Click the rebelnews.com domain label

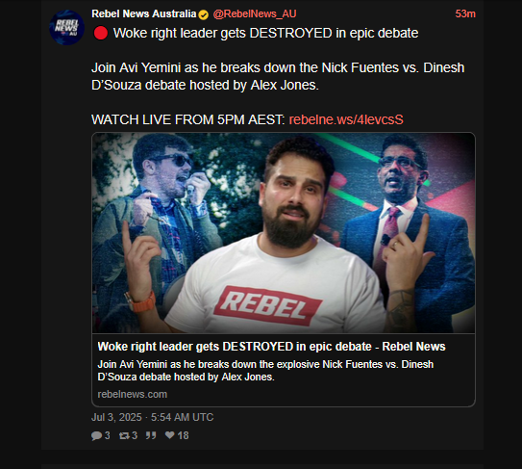[132, 394]
